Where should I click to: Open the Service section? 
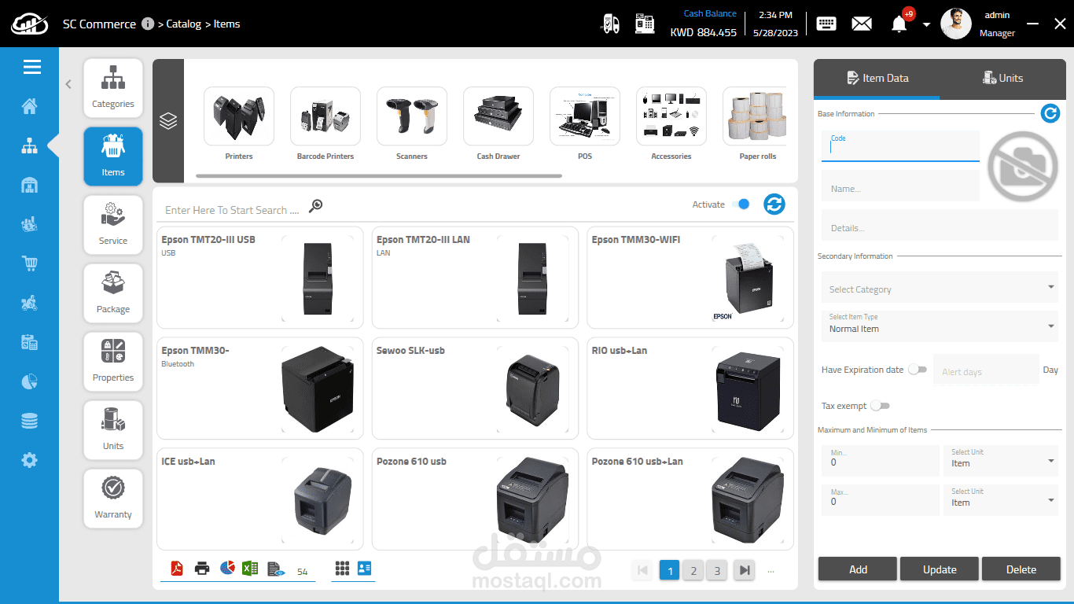[113, 225]
